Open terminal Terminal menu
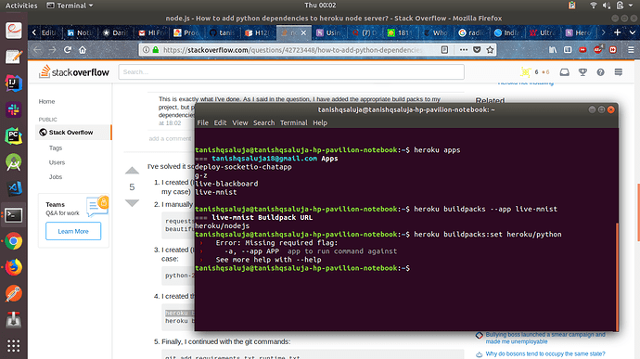 pos(293,122)
